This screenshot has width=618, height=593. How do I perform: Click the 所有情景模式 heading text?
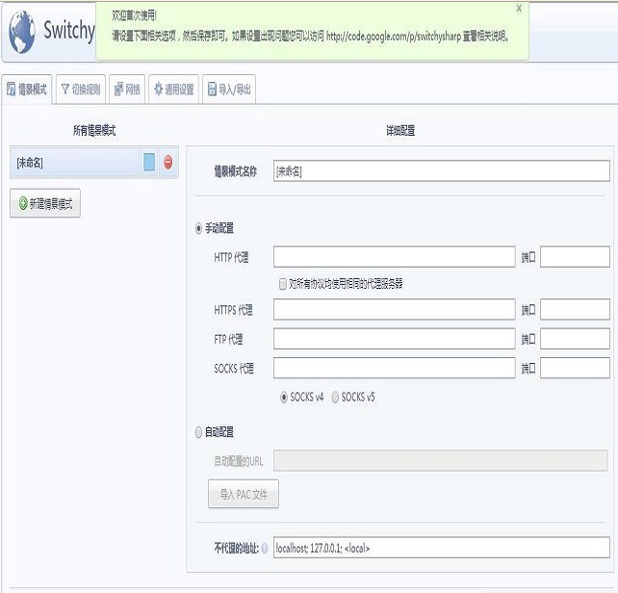[94, 131]
